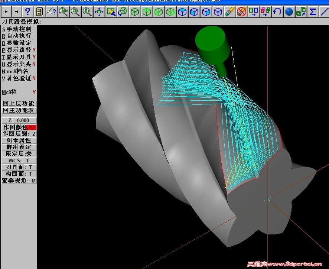Viewport: 329px width, 269px height.
Task: Toggle shading with the blue sphere
Action: click(289, 12)
